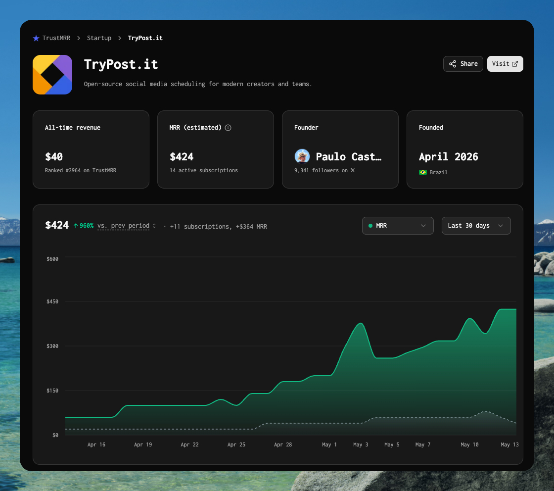
Task: Open the TrustMRR breadcrumb link
Action: [x=56, y=38]
